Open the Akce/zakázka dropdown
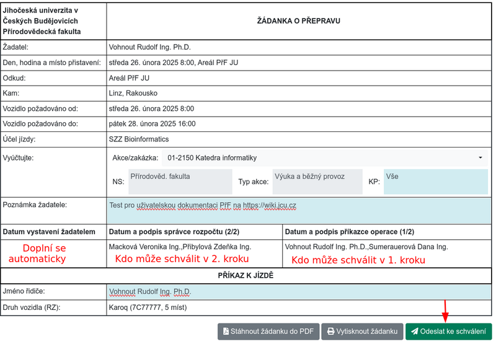496x344 pixels. click(x=324, y=158)
